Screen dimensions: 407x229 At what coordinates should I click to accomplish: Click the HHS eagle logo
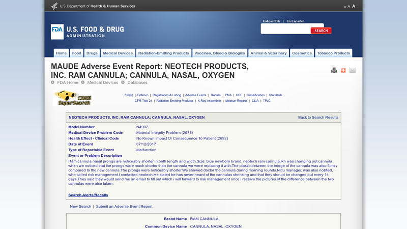54,6
